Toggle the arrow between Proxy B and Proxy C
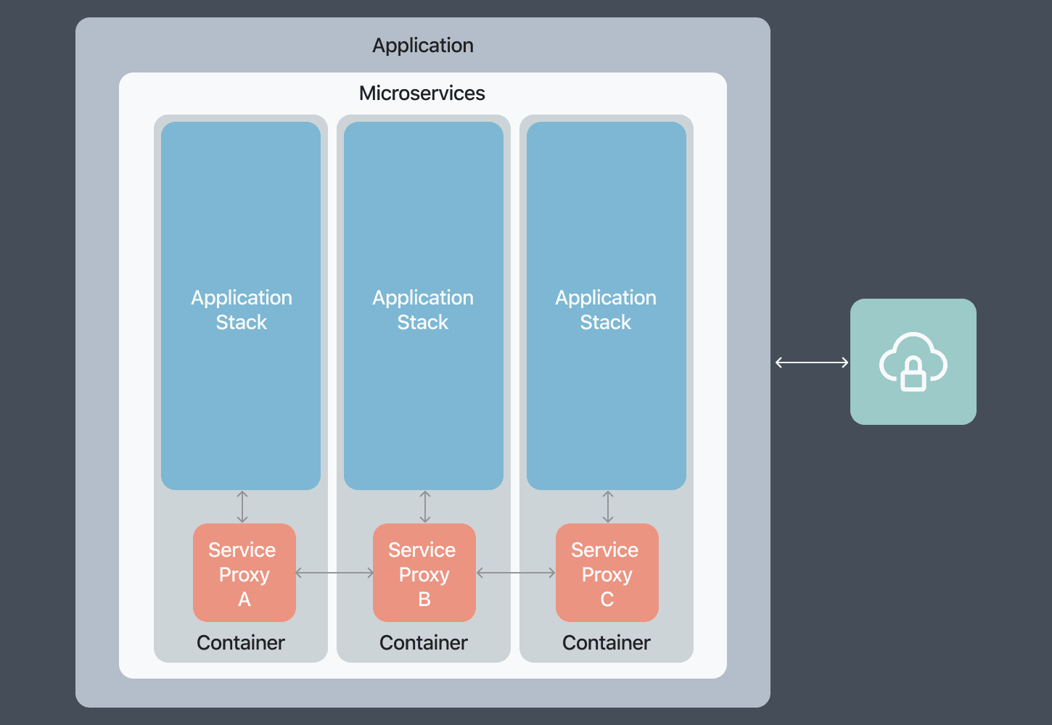Viewport: 1052px width, 725px height. point(516,573)
